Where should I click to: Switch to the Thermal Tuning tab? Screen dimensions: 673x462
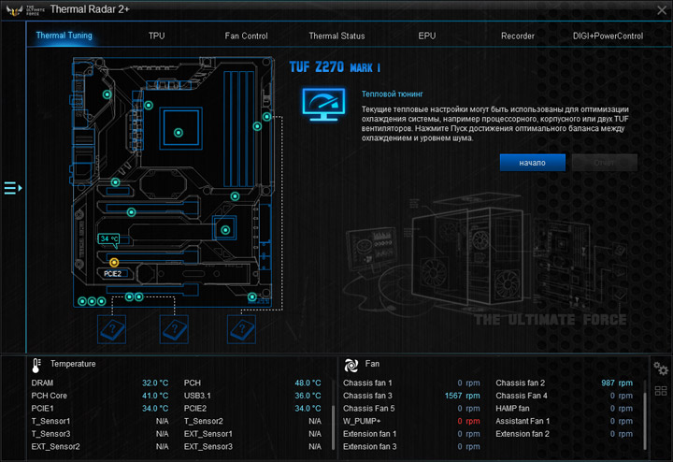click(64, 36)
